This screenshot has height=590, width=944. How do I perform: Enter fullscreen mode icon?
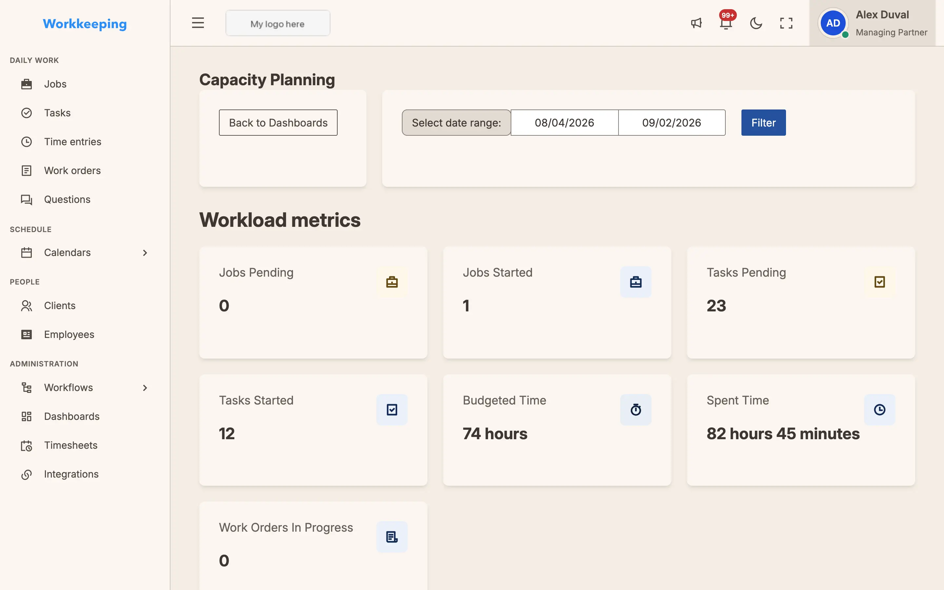pyautogui.click(x=786, y=23)
